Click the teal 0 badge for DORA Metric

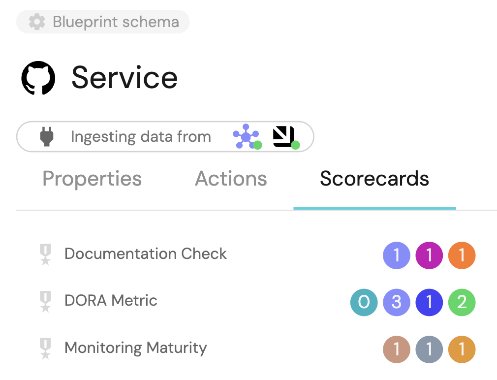click(x=364, y=302)
